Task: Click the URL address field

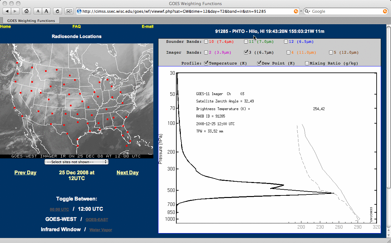Action: pyautogui.click(x=187, y=11)
